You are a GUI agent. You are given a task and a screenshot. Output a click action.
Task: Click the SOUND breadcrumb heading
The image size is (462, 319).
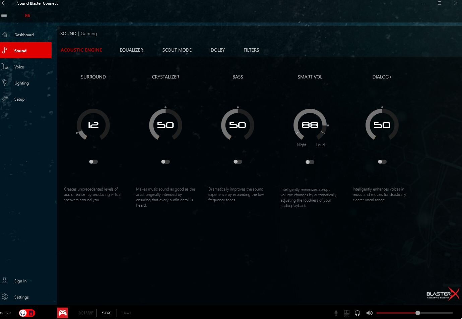(x=68, y=34)
